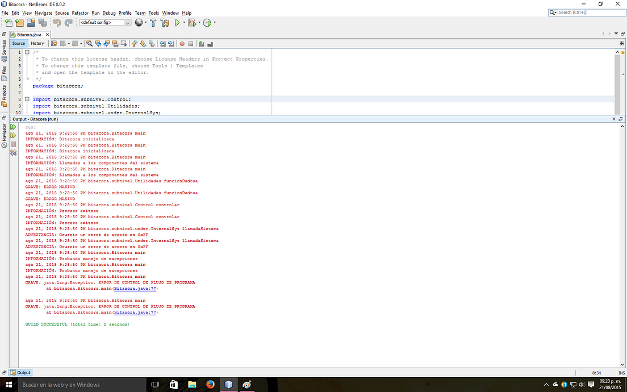Save all open files
This screenshot has height=392, width=627.
(41, 23)
